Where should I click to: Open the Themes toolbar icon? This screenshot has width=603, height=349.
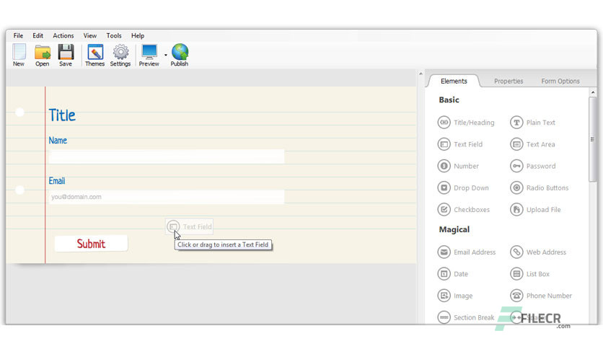(95, 55)
